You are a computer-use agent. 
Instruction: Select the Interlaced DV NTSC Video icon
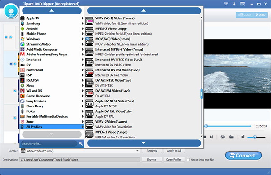point(89,62)
